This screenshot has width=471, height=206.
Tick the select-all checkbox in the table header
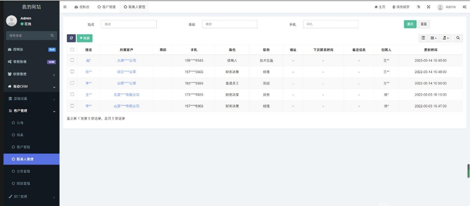point(72,50)
